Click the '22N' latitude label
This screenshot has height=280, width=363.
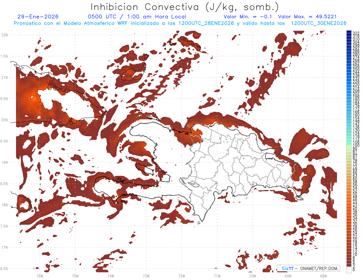(5, 35)
